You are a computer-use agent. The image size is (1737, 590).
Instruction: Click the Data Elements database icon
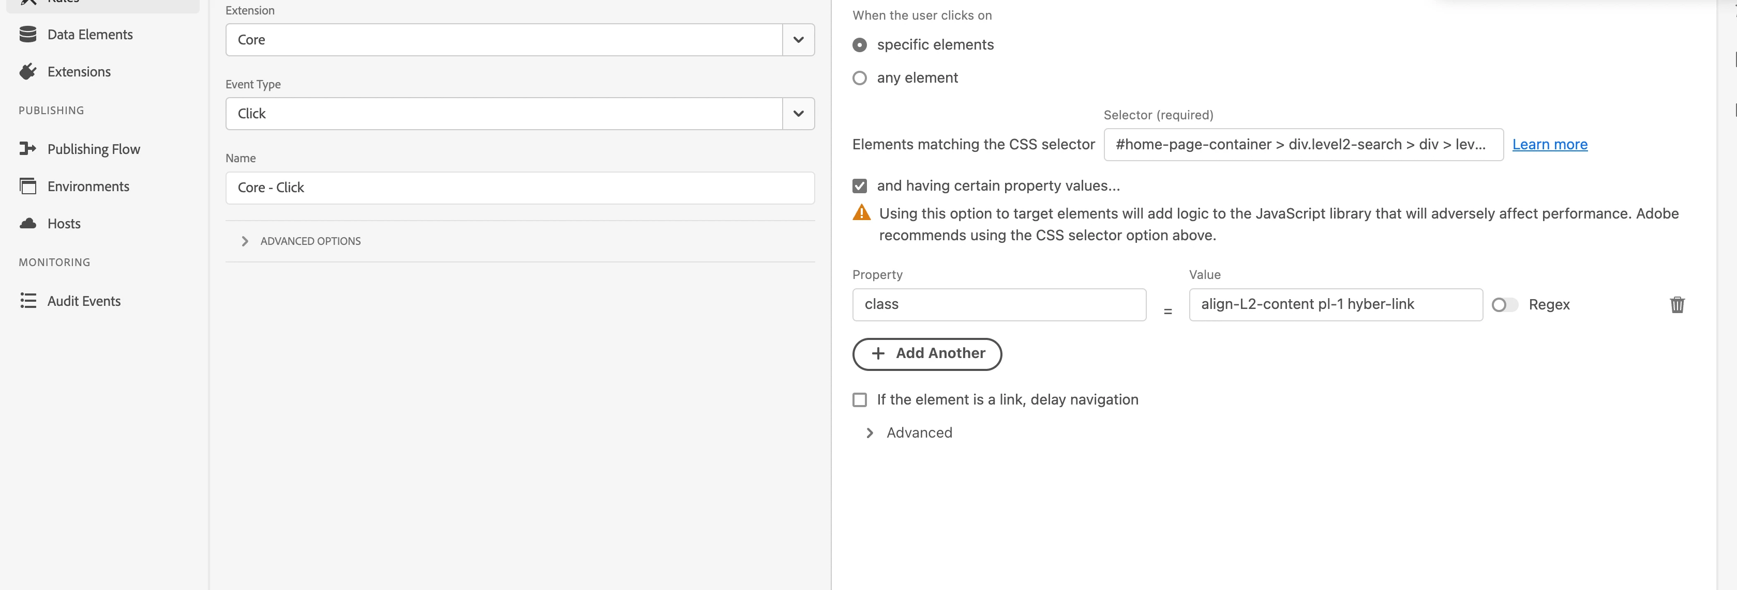click(x=27, y=34)
